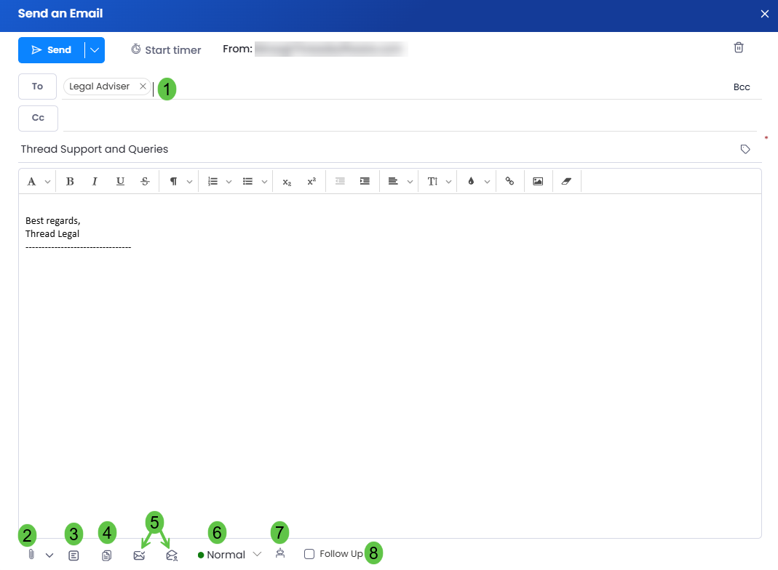
Task: Toggle bold text formatting
Action: (x=70, y=182)
